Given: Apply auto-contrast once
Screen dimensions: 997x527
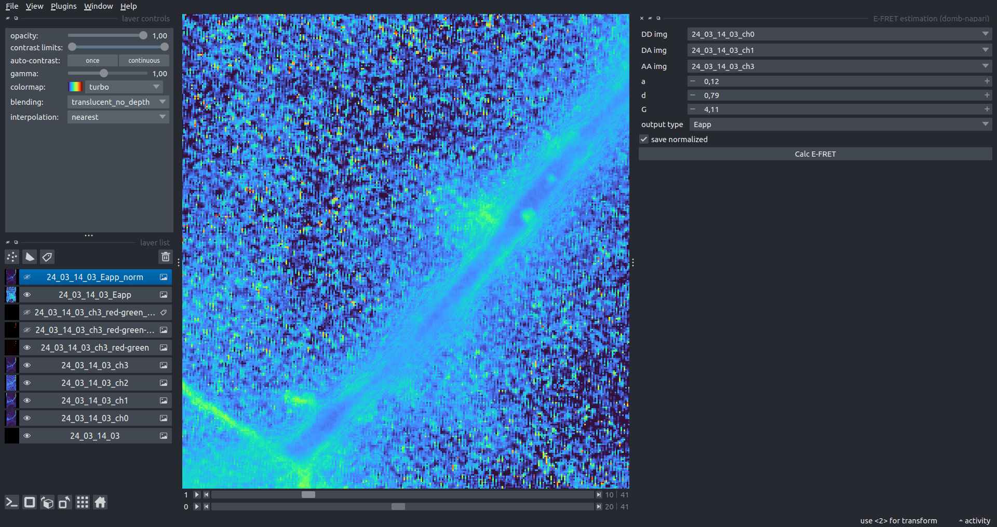Looking at the screenshot, I should point(92,61).
